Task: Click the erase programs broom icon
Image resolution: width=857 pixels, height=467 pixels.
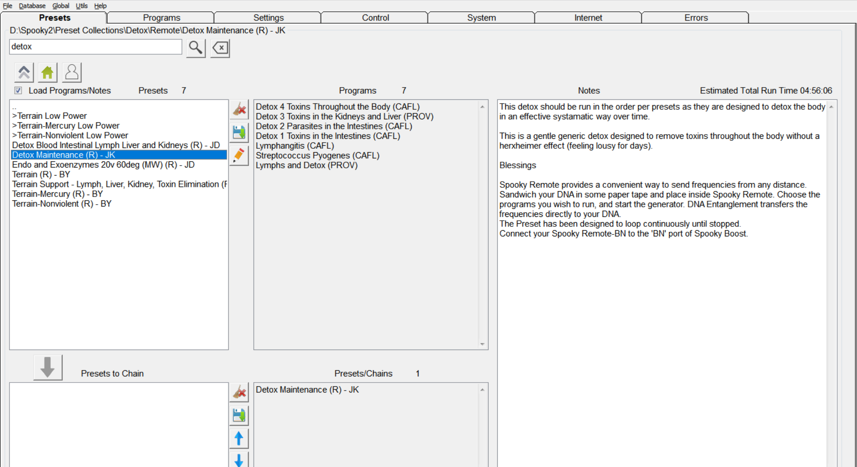Action: 239,110
